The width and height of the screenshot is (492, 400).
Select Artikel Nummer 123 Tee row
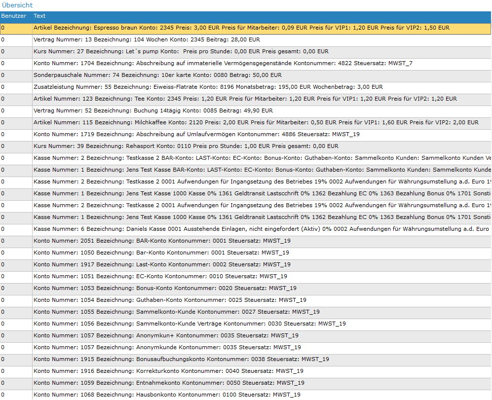245,99
